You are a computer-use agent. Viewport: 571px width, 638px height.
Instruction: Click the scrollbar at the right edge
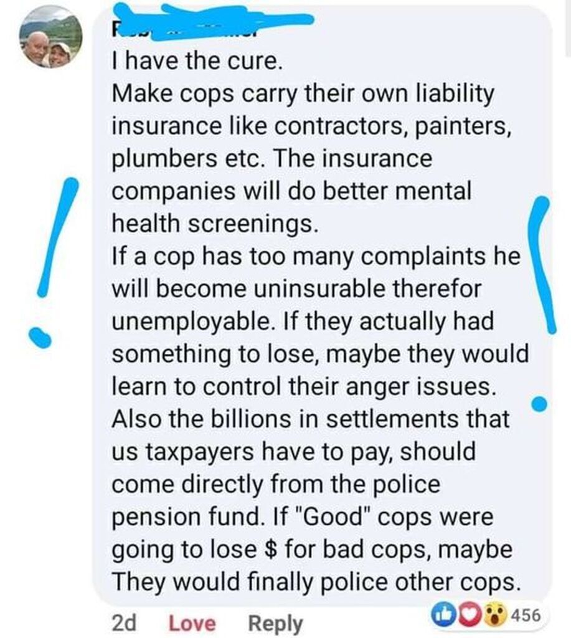[569, 29]
